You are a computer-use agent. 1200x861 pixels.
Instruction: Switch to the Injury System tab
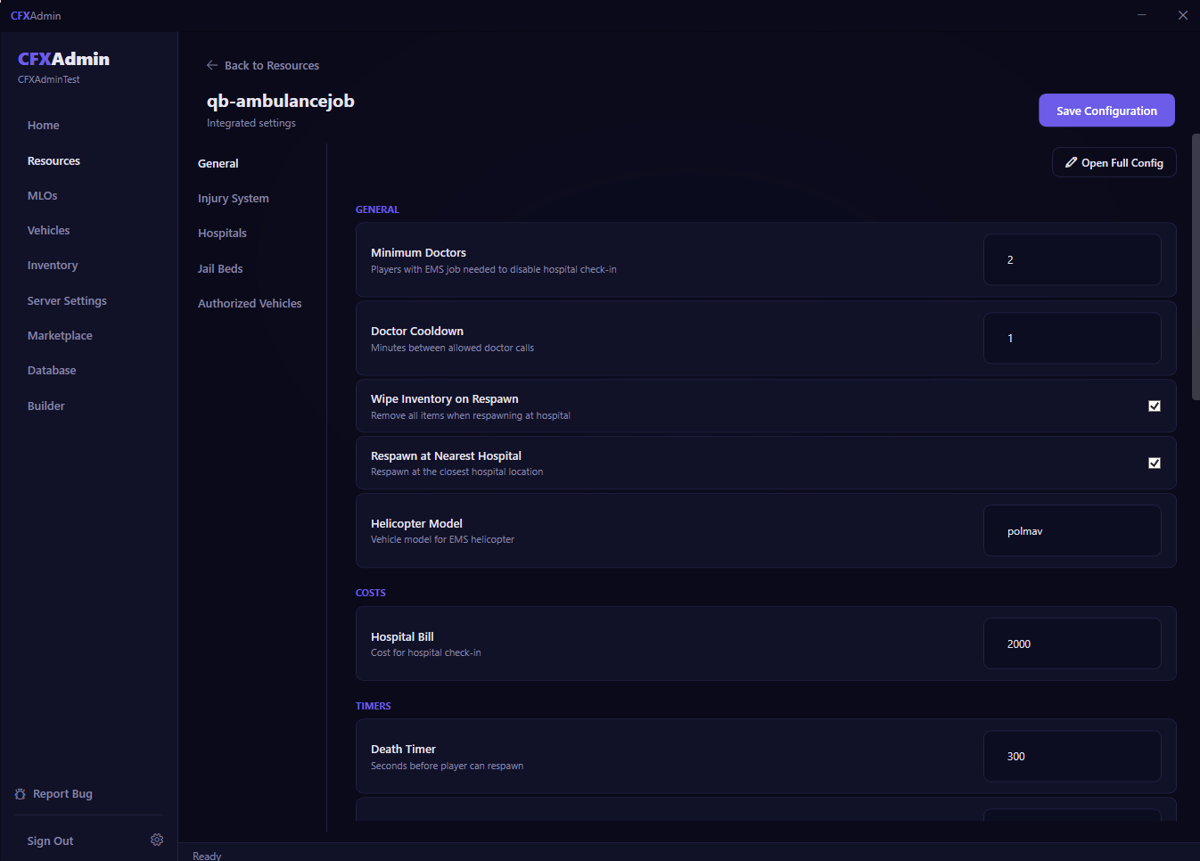point(234,199)
